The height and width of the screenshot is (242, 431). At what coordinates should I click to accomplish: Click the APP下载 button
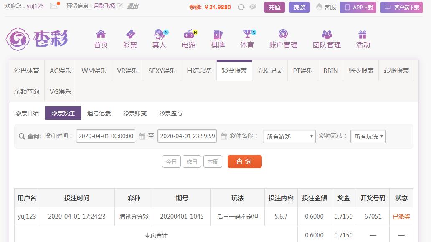[x=358, y=7]
